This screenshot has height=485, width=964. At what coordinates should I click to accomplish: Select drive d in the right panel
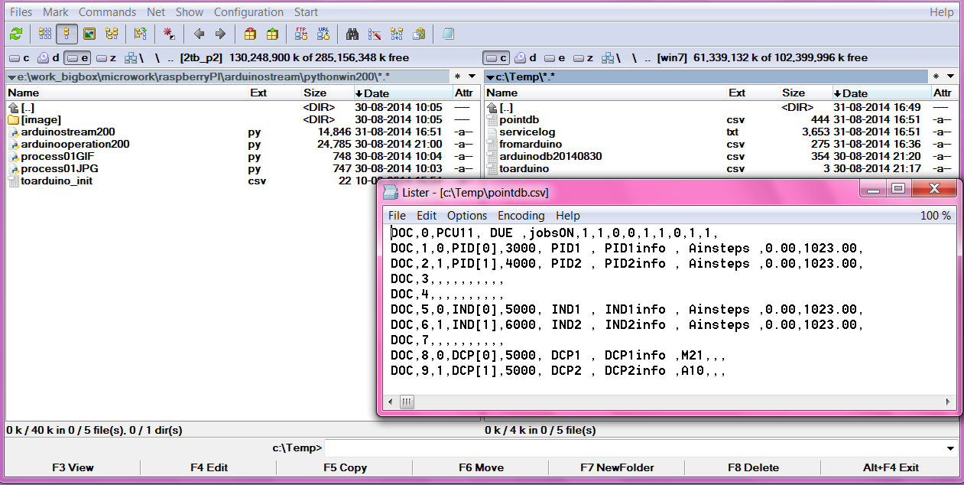pyautogui.click(x=525, y=57)
